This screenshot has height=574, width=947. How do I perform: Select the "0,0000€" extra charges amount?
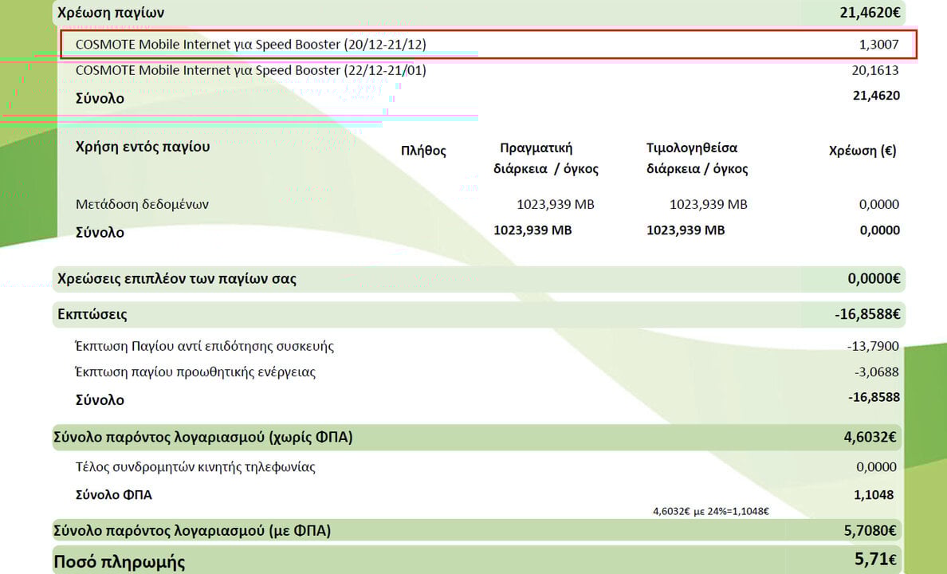[874, 278]
